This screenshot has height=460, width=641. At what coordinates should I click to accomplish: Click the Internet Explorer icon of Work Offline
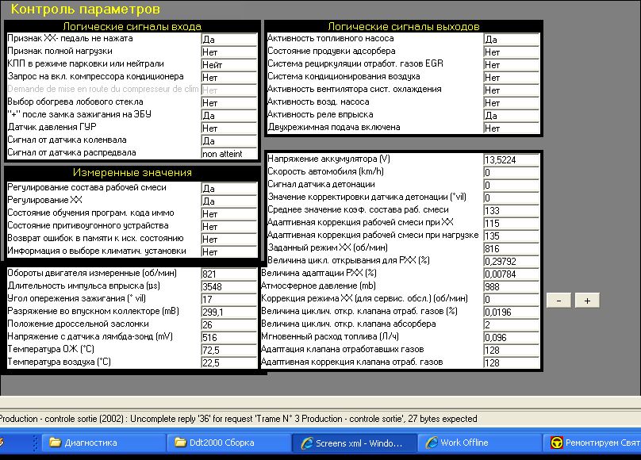[432, 443]
